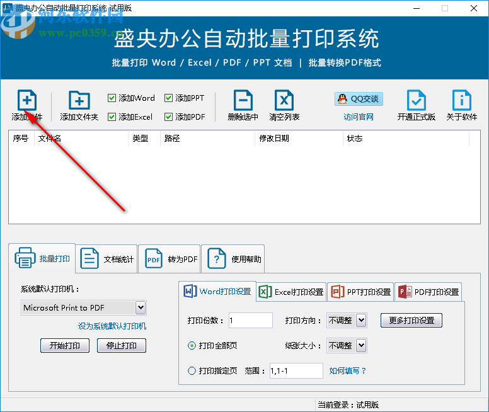Select the 打印全部页 radio button
Image resolution: width=489 pixels, height=412 pixels.
[x=192, y=346]
